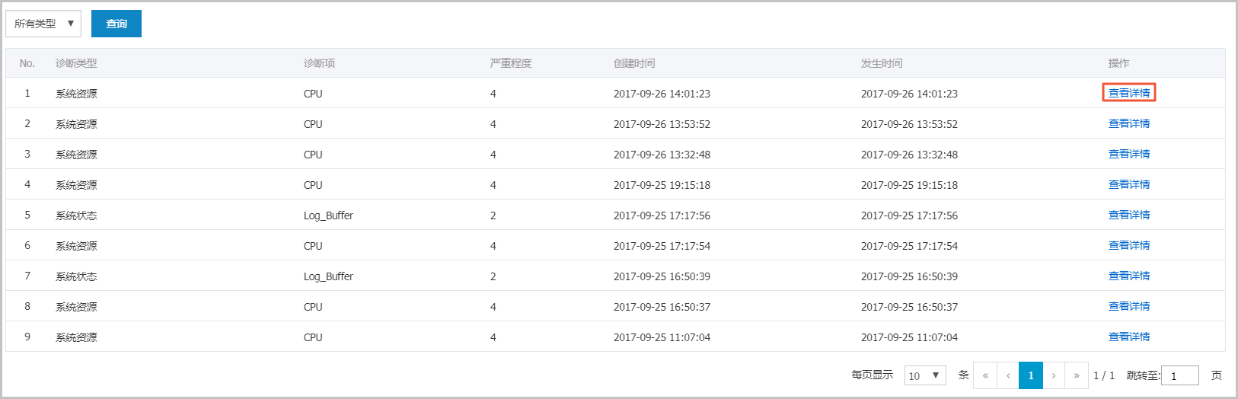
Task: Select page 1 in pagination
Action: click(1031, 375)
